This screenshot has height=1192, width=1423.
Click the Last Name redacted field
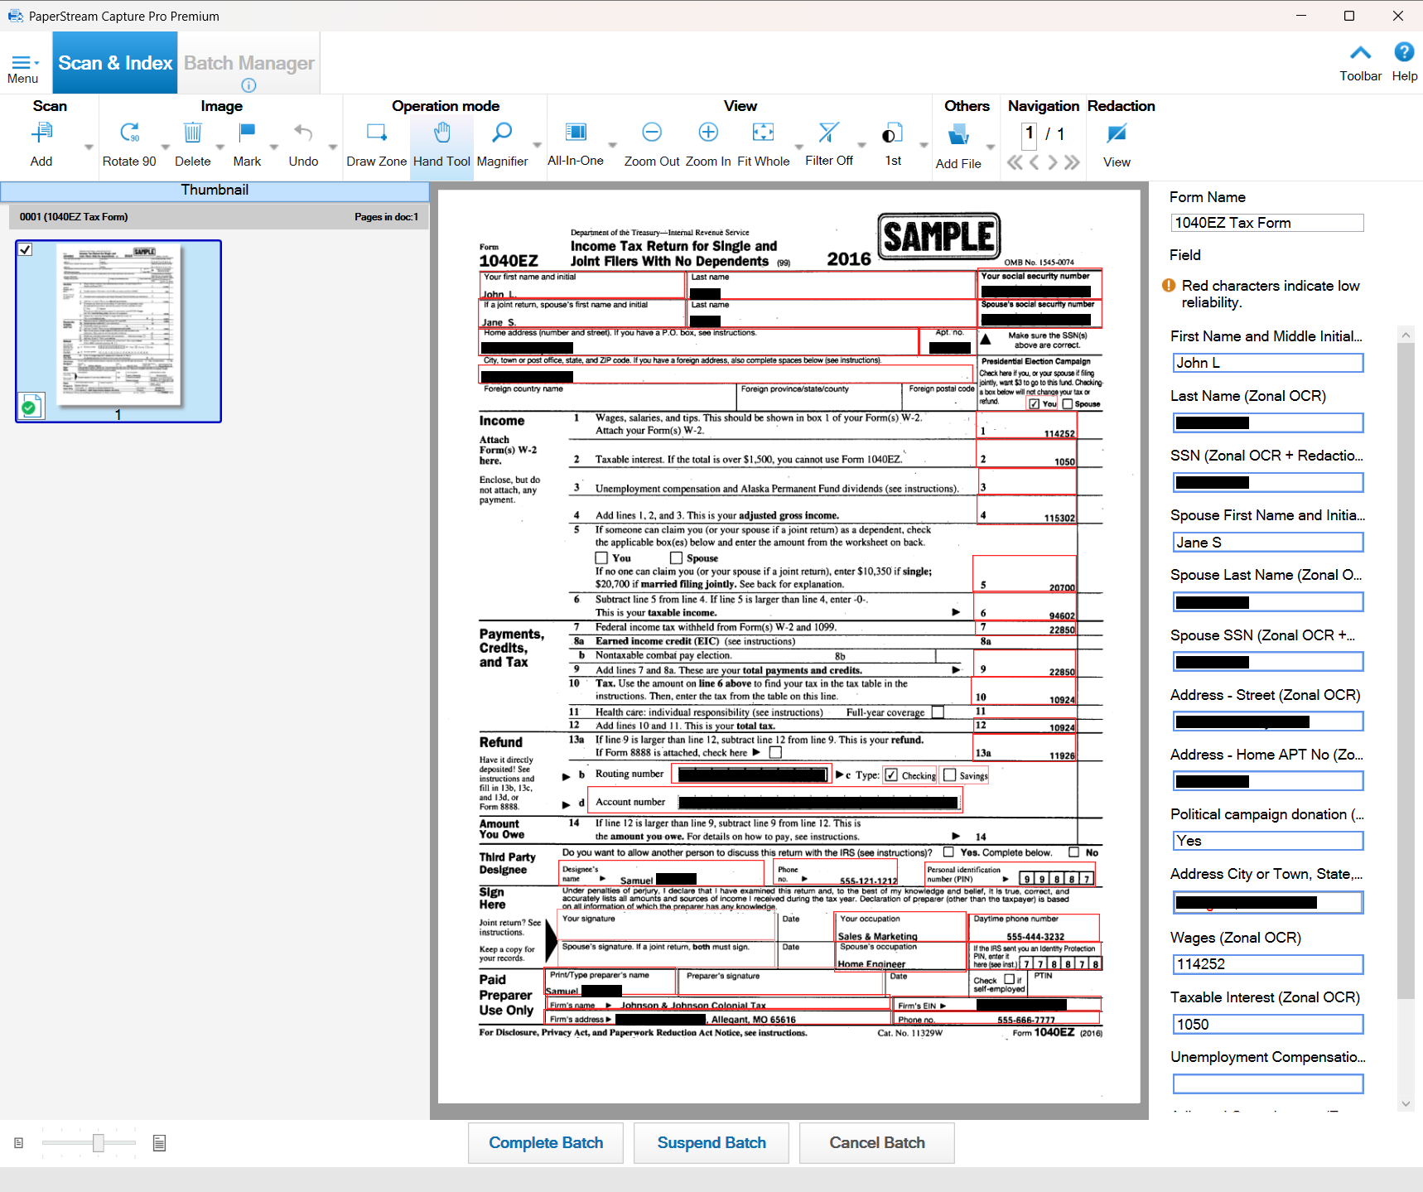(1268, 423)
